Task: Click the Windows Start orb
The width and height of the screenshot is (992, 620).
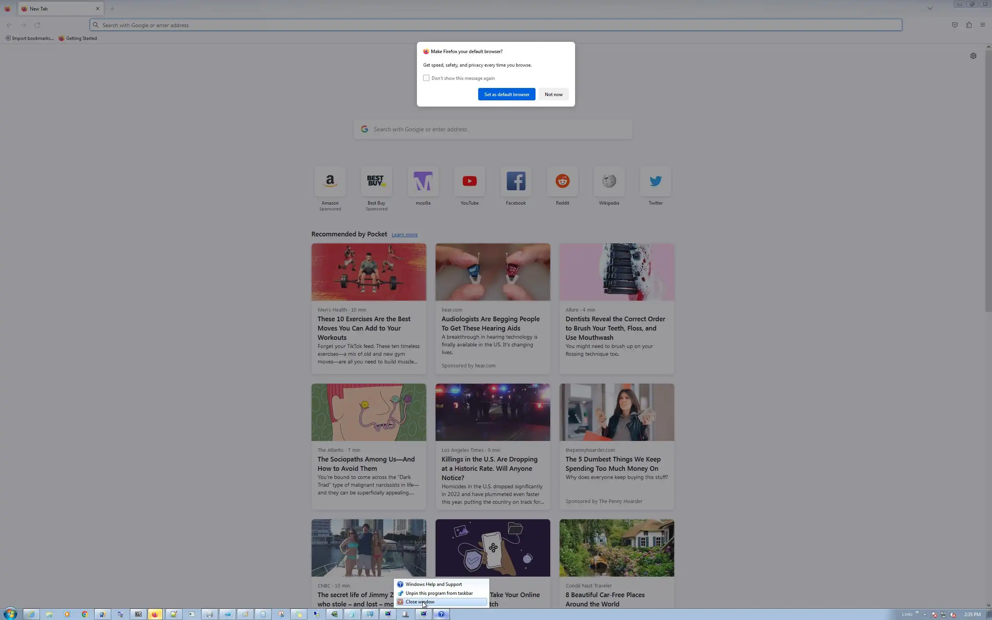Action: point(10,614)
